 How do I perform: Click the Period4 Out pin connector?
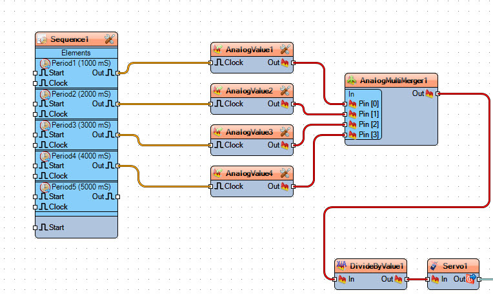tap(117, 166)
